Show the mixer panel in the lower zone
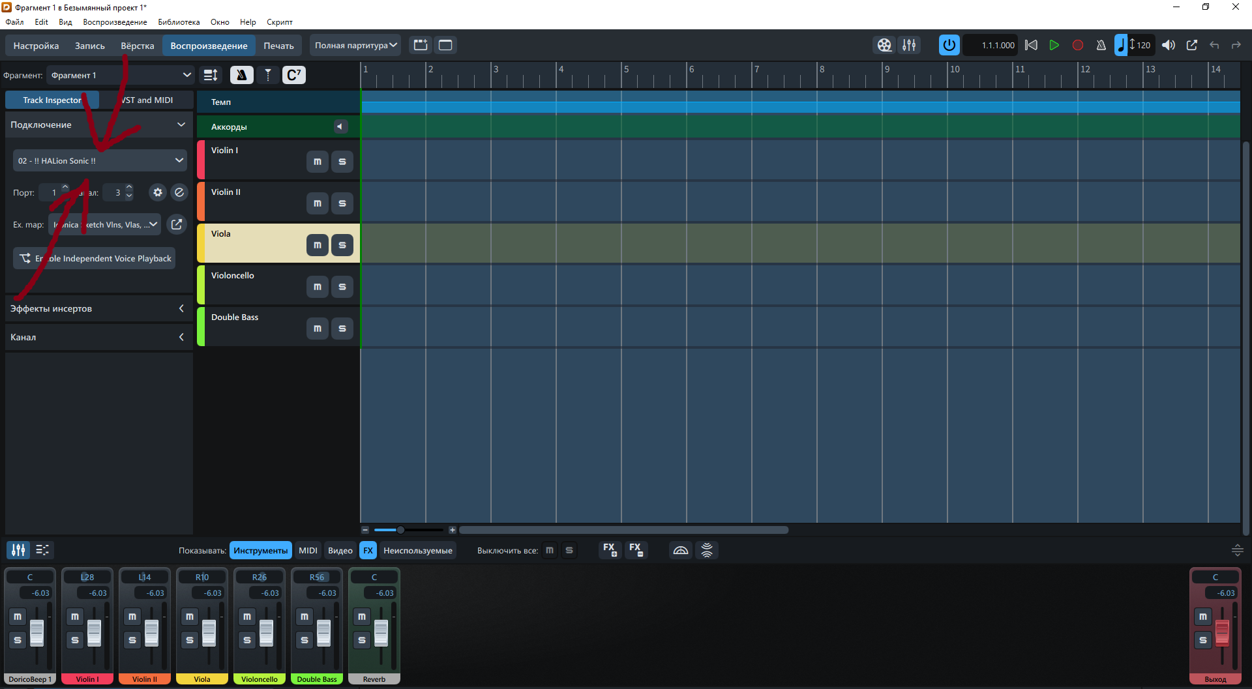Image resolution: width=1252 pixels, height=689 pixels. pos(18,550)
